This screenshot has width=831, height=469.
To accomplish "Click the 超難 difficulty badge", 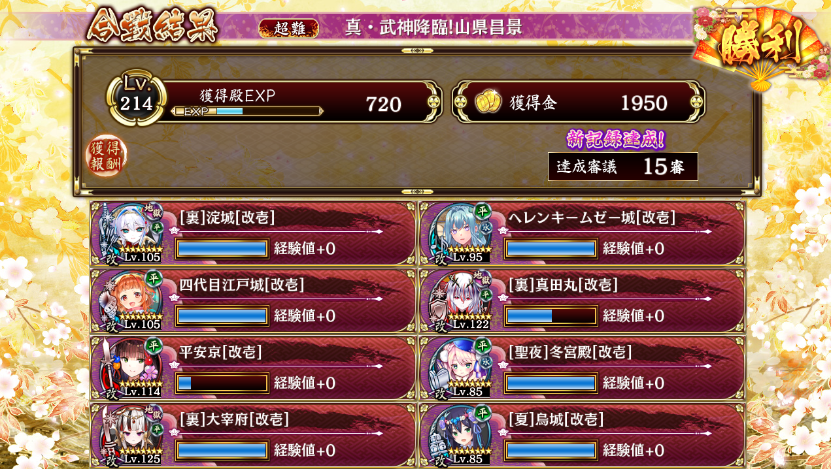I will [x=288, y=28].
